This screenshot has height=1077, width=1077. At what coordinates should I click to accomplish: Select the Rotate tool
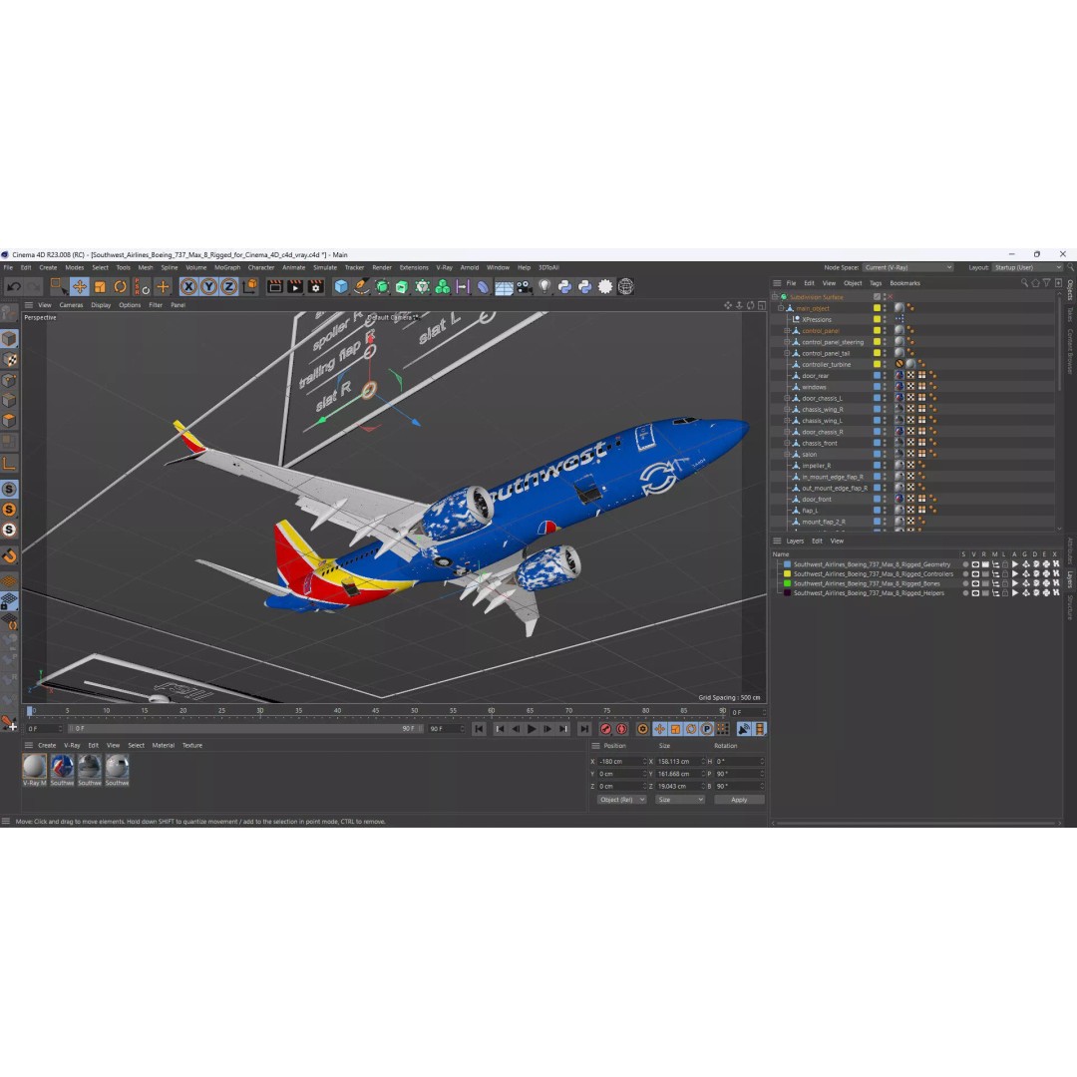pos(121,287)
